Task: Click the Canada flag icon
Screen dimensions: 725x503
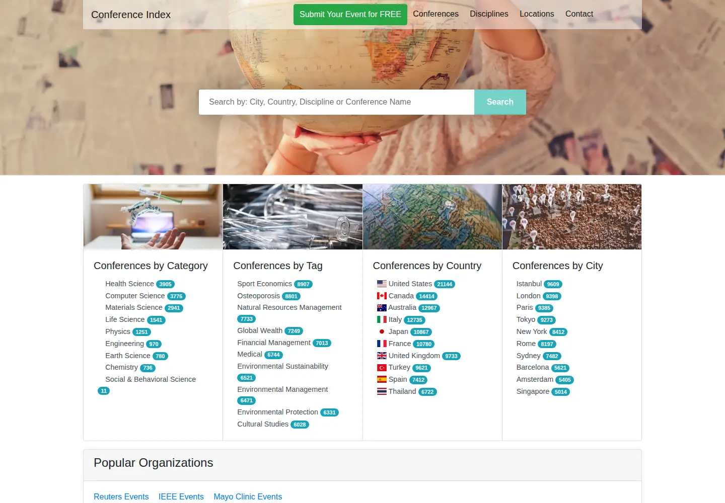Action: click(x=382, y=296)
